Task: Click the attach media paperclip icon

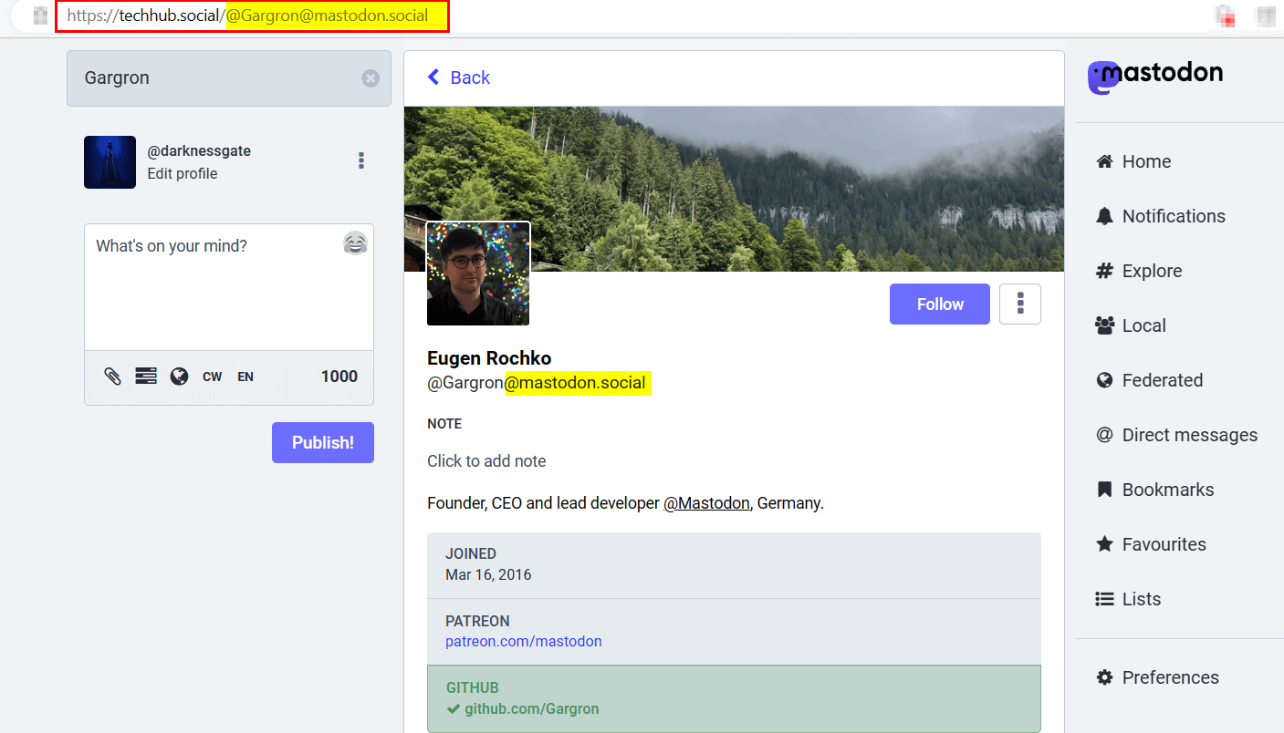Action: pyautogui.click(x=113, y=377)
